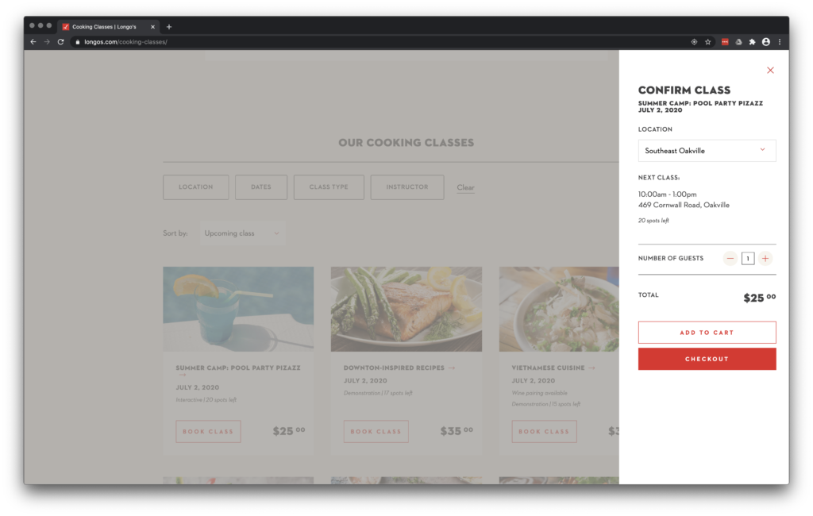Close the Cooking Classes browser tab
The image size is (813, 516).
pos(153,26)
